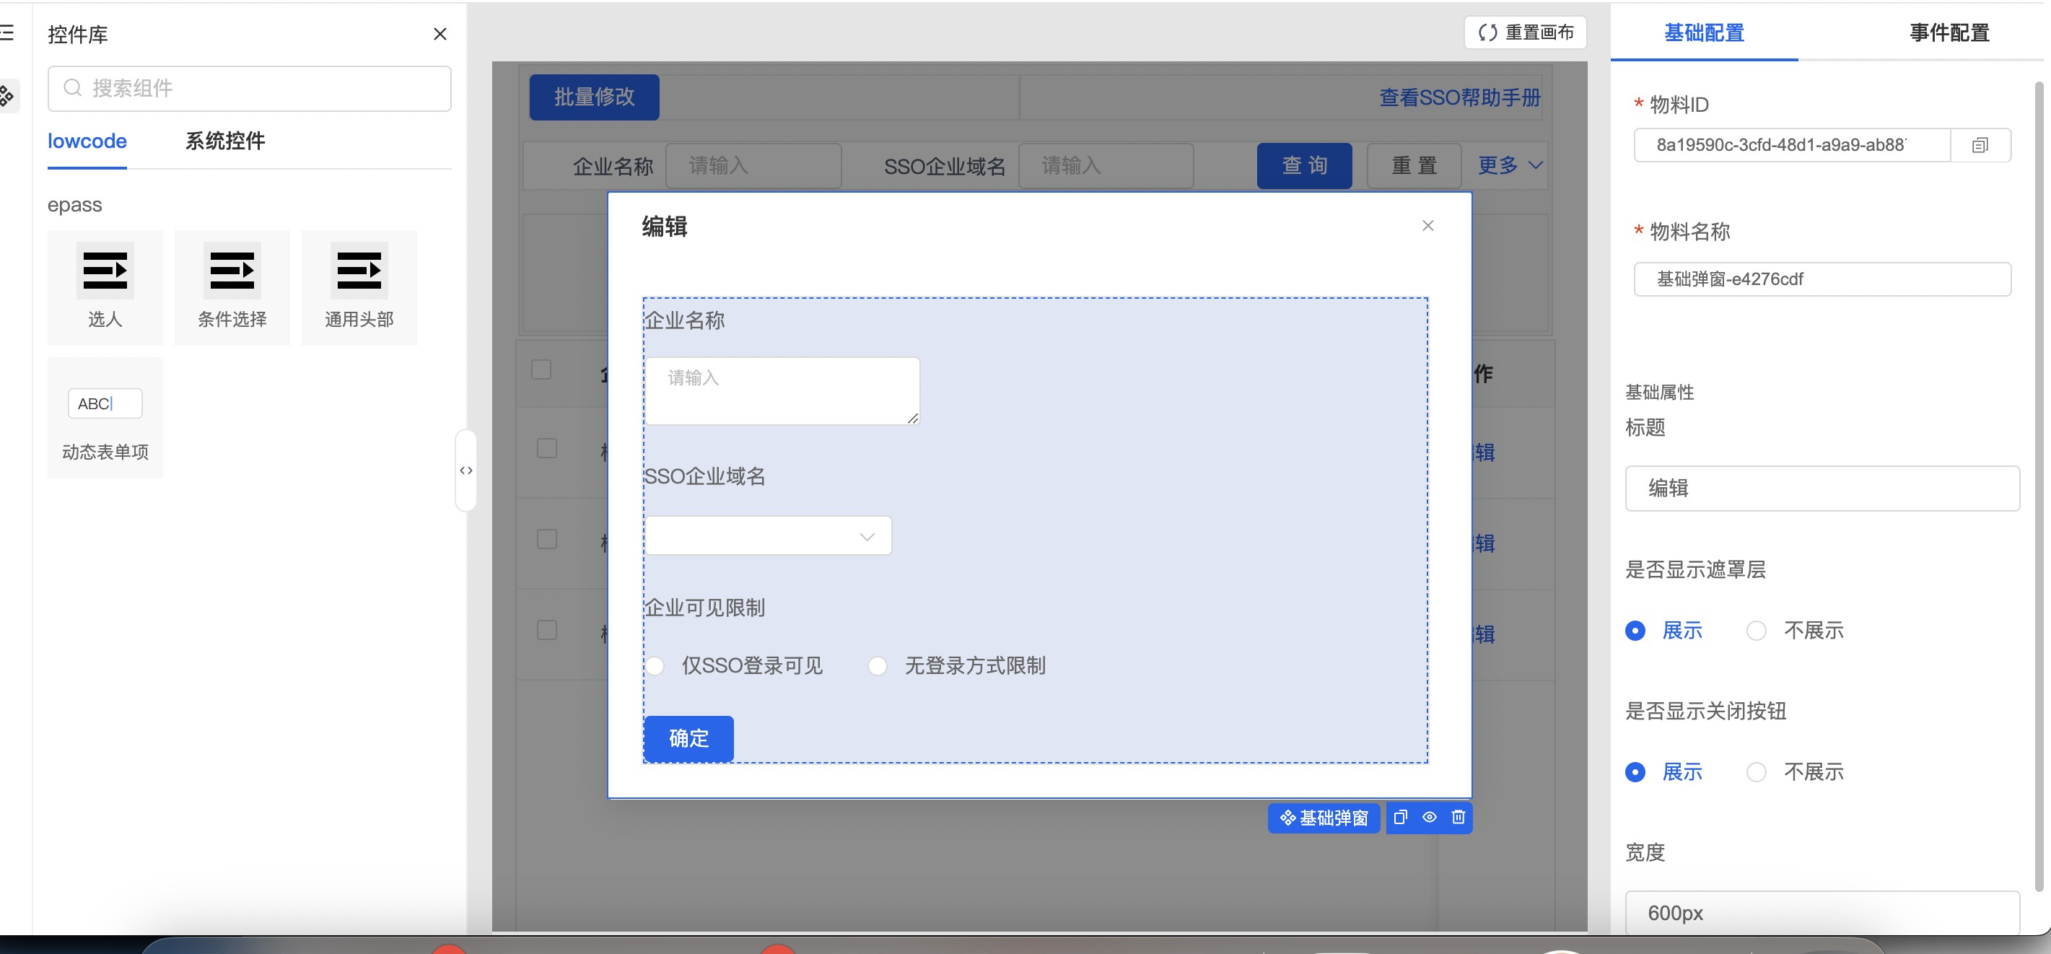2051x954 pixels.
Task: Select 展示 for 是否显示遮罩层
Action: tap(1635, 631)
